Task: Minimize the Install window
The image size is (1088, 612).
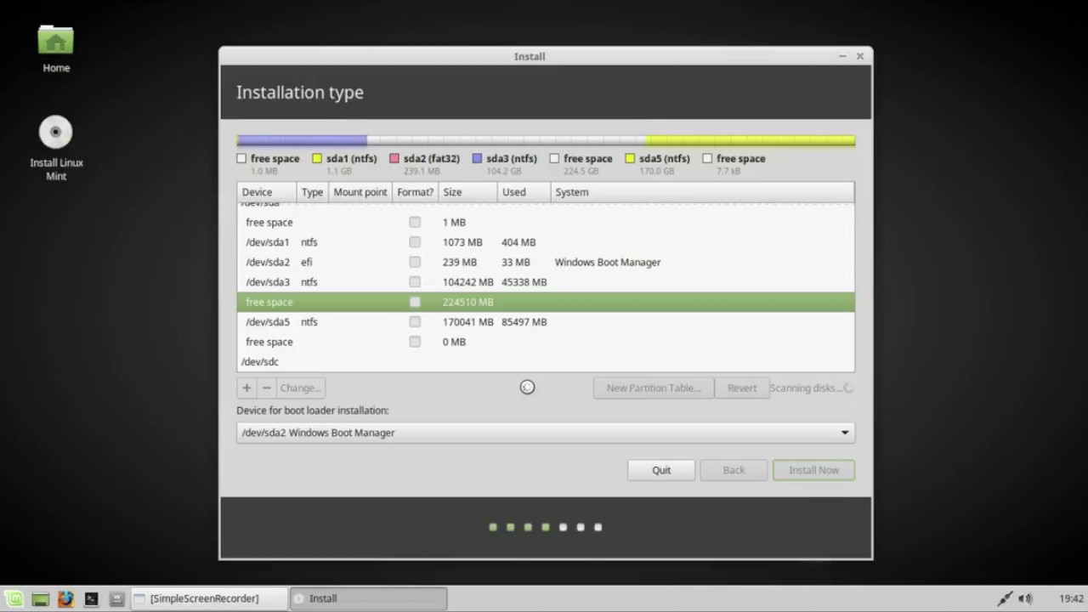Action: [842, 56]
